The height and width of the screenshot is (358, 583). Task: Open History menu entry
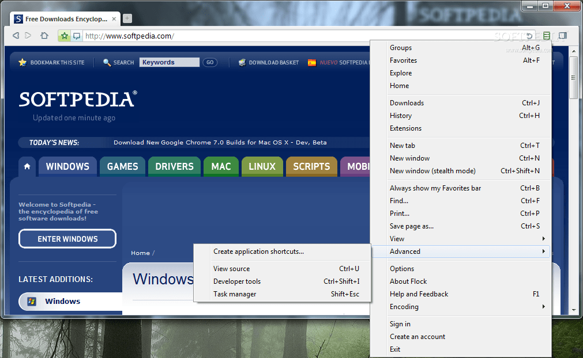(461, 115)
